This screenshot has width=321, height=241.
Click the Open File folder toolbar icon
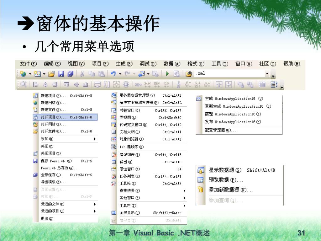click(x=51, y=74)
